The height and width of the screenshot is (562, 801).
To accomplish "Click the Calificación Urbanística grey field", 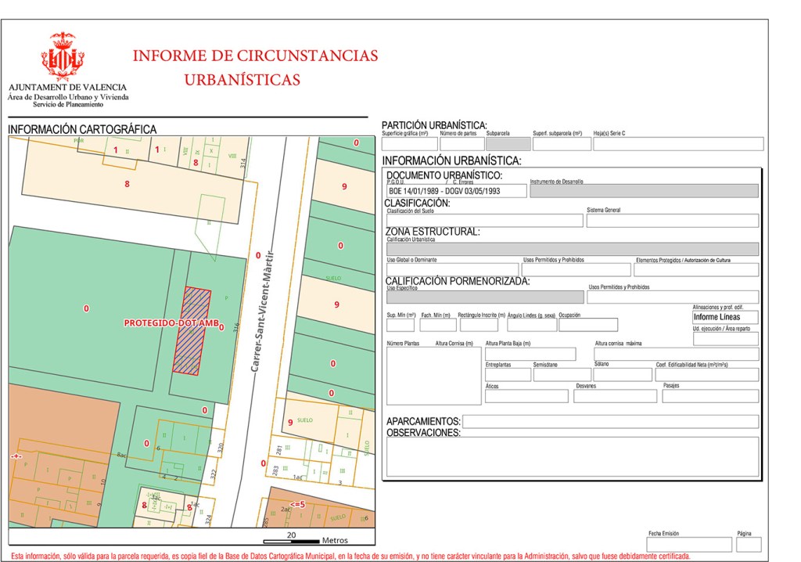I will click(x=572, y=250).
